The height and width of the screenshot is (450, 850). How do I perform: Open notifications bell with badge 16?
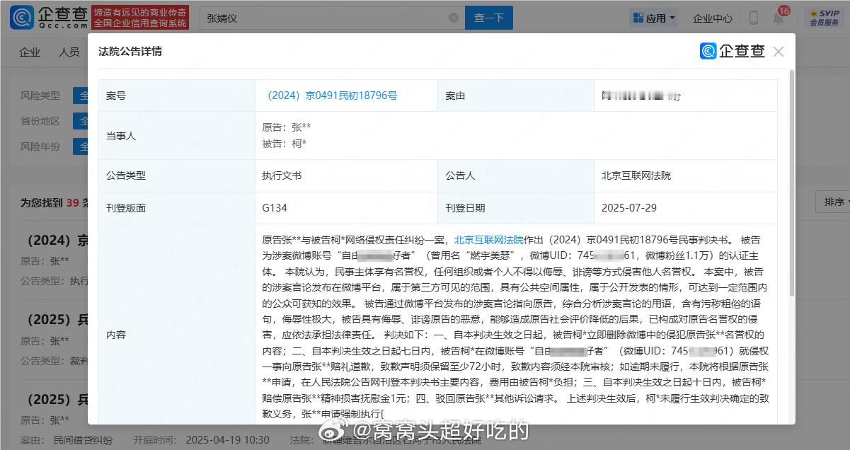point(778,18)
